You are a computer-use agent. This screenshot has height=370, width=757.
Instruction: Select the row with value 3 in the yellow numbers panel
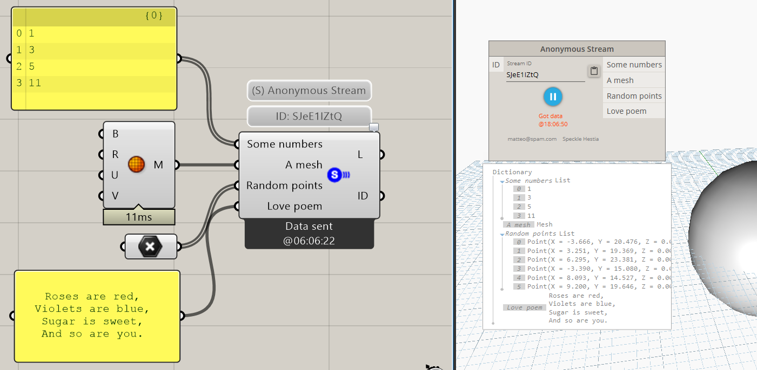95,50
